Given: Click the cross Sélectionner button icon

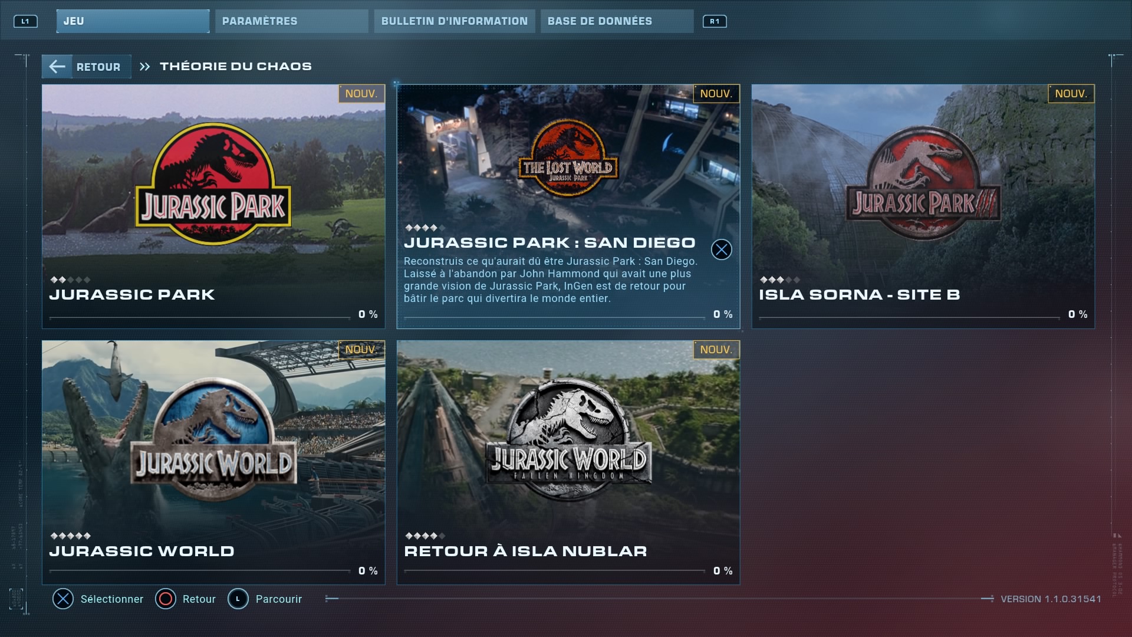Looking at the screenshot, I should [x=63, y=599].
